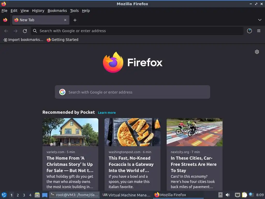Switch to workspace 4

tap(30, 195)
